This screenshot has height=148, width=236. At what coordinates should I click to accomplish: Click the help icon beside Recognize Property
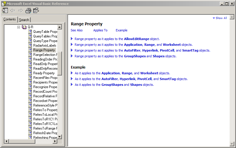(30, 87)
